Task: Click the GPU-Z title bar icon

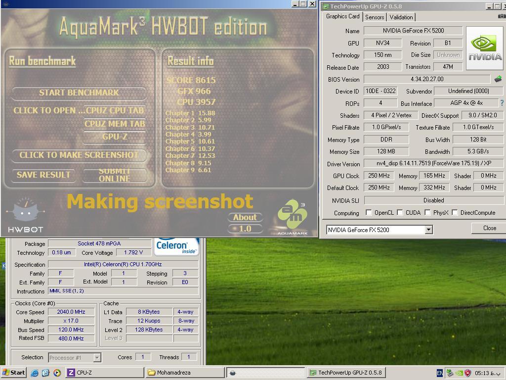Action: [x=326, y=6]
